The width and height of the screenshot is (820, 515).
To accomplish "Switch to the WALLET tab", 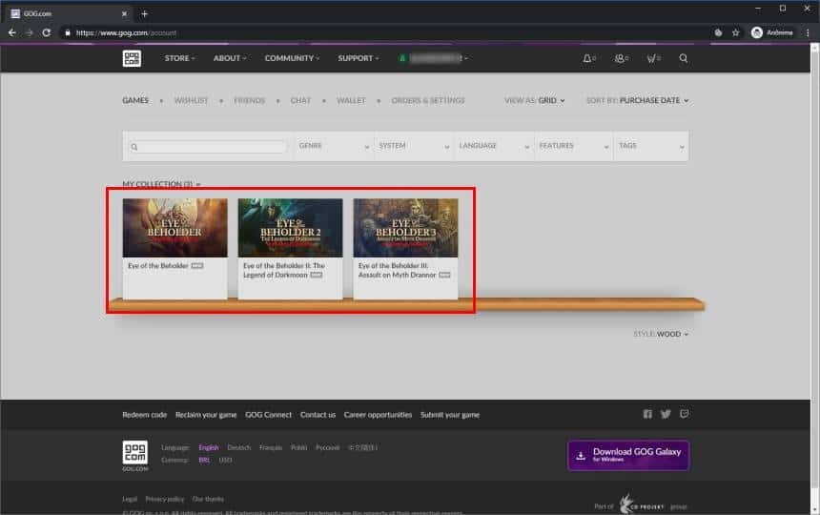I will click(351, 100).
